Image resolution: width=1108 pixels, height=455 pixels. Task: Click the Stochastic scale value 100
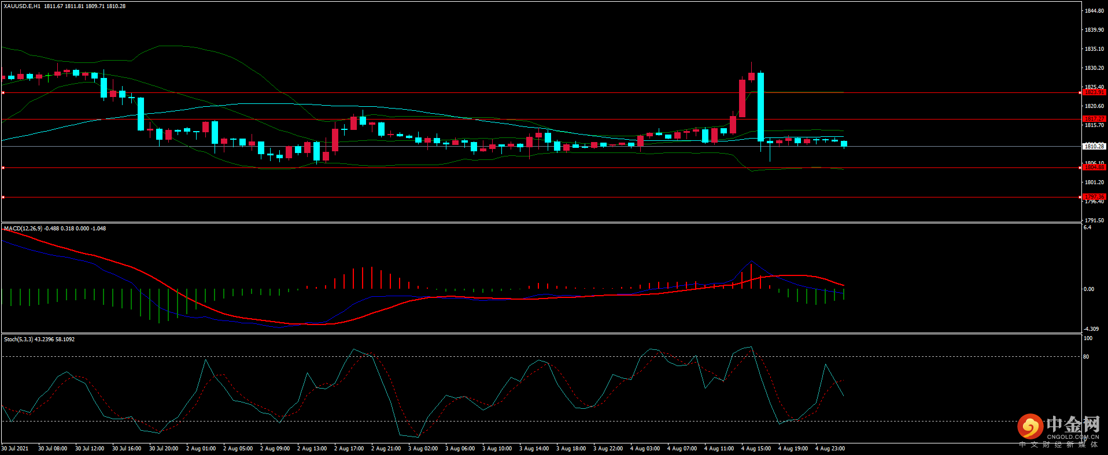pyautogui.click(x=1088, y=338)
